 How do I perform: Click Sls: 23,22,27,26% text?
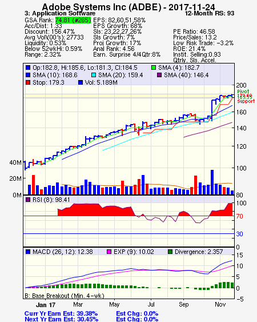tap(117, 31)
